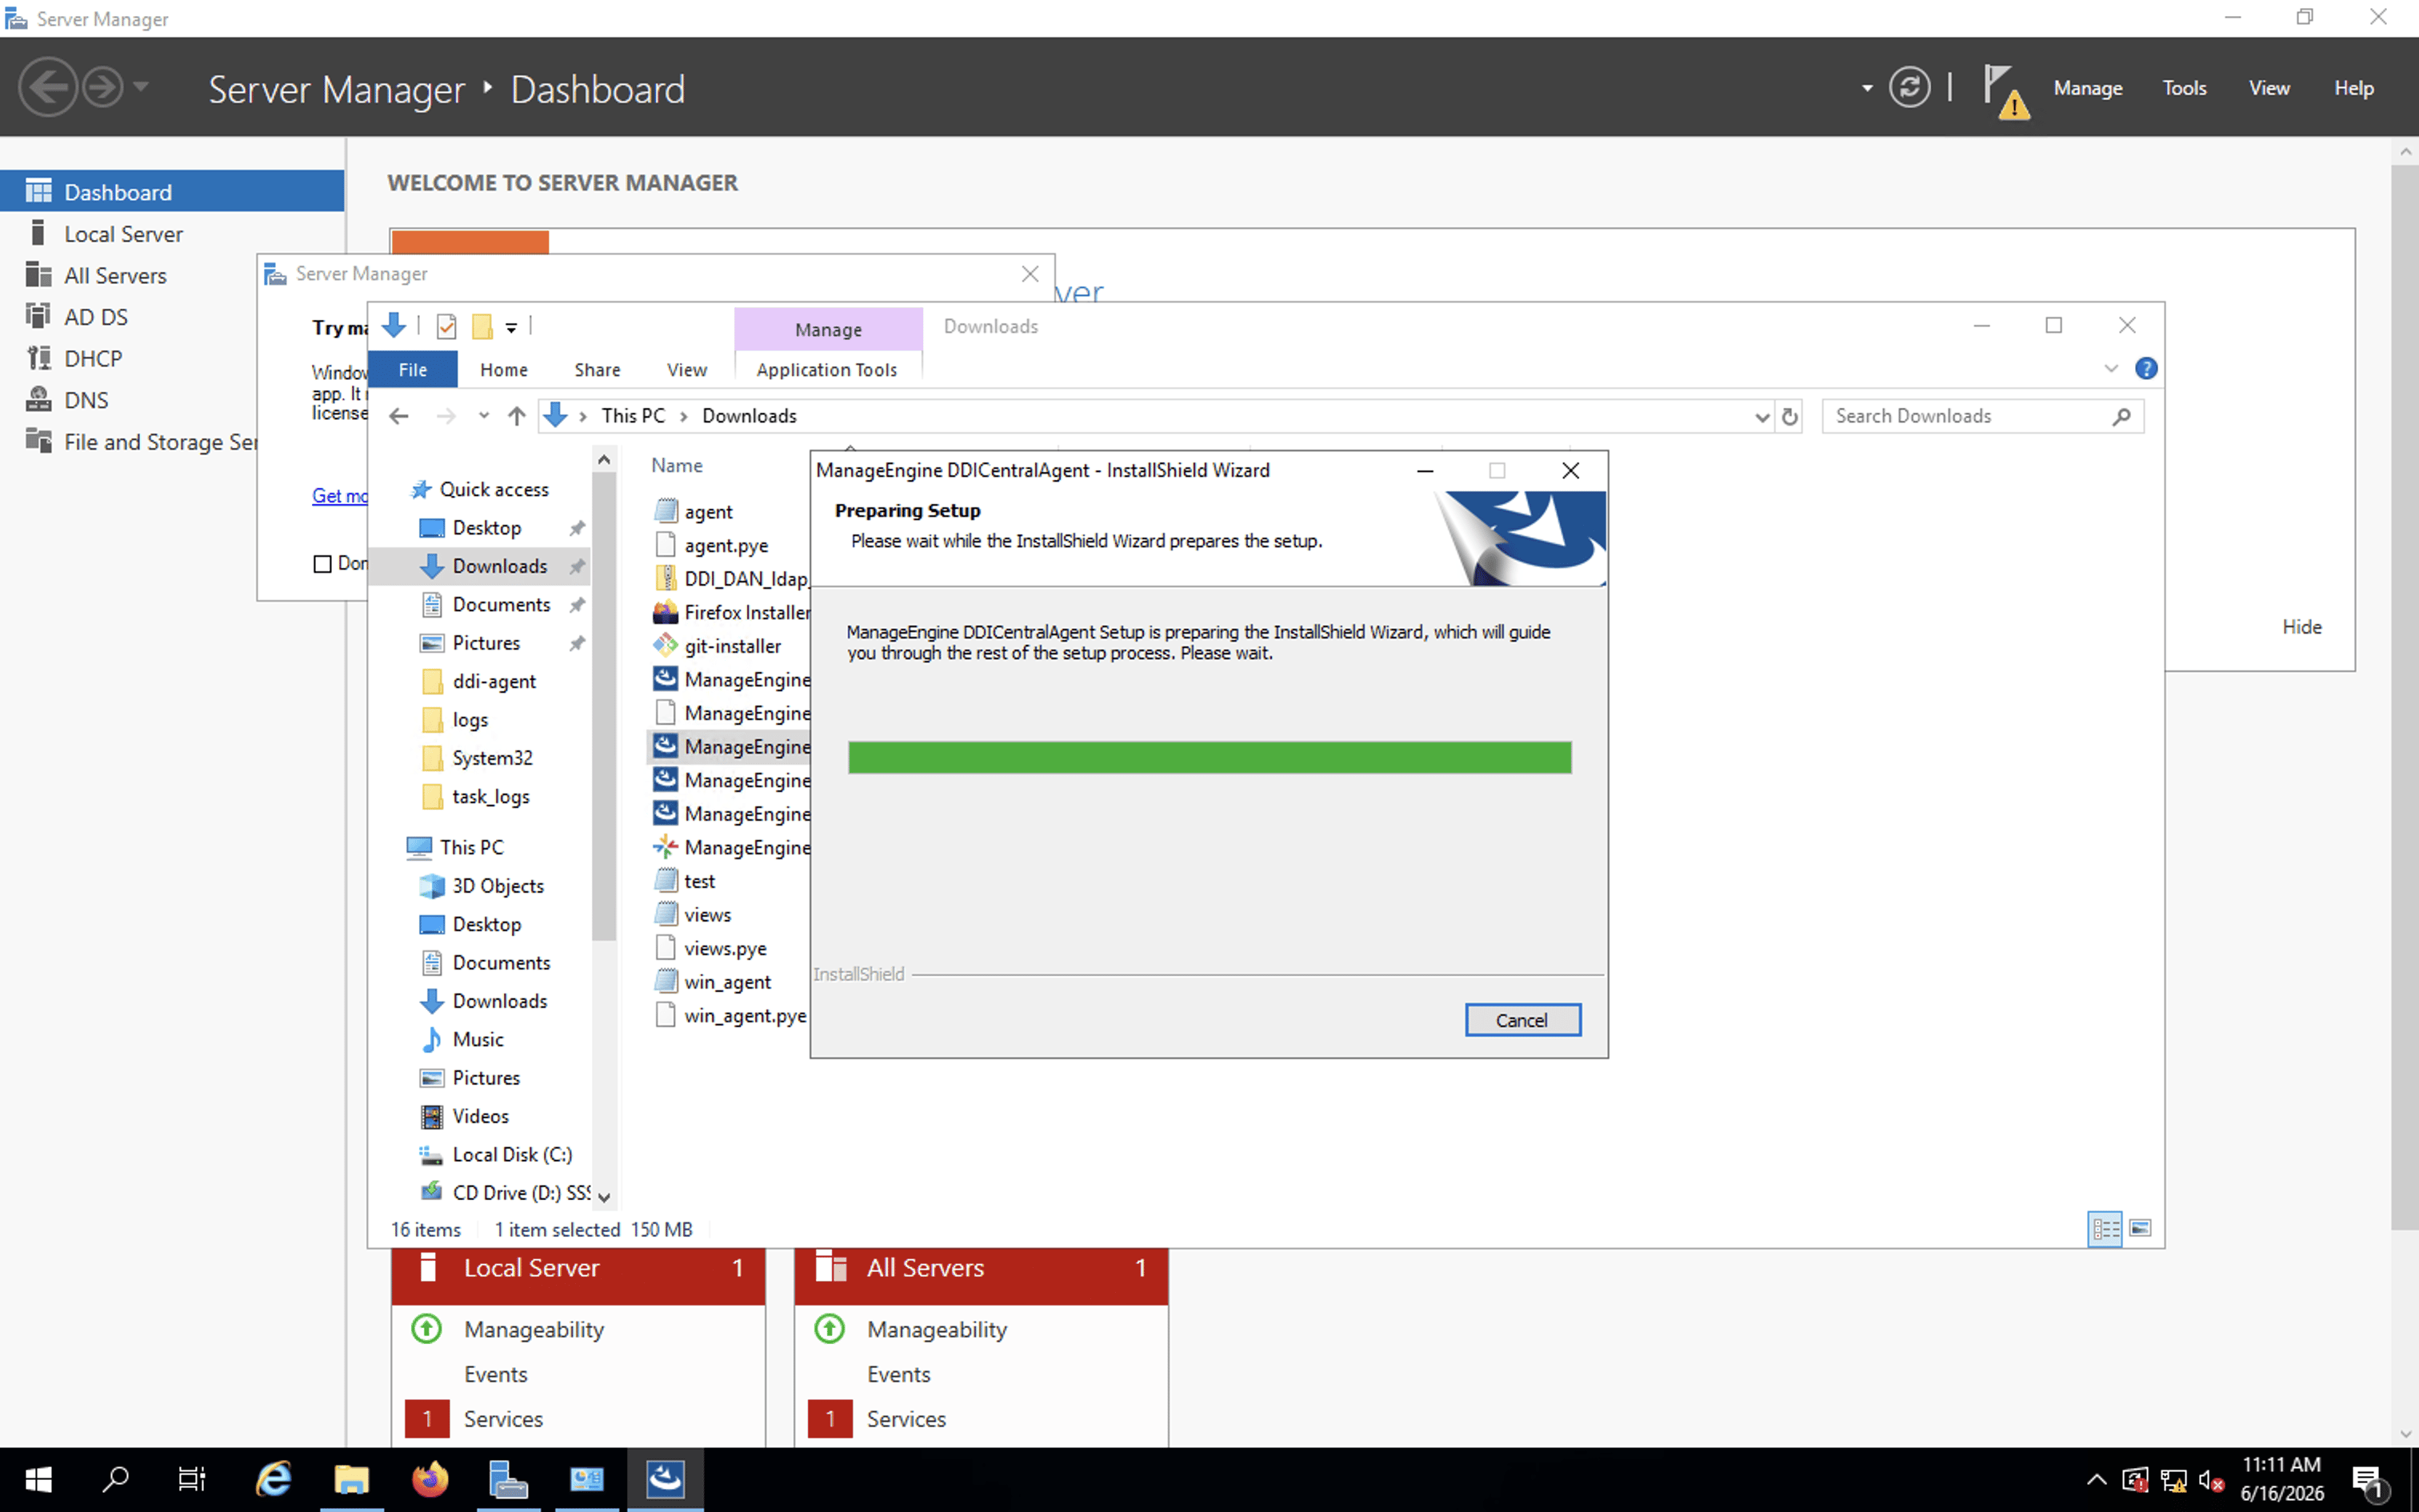Switch Explorer to details view icon
2419x1512 pixels.
(2105, 1228)
